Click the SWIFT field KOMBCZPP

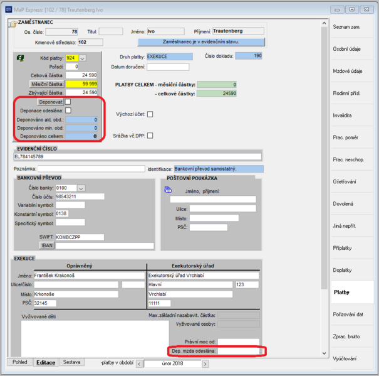click(x=80, y=237)
